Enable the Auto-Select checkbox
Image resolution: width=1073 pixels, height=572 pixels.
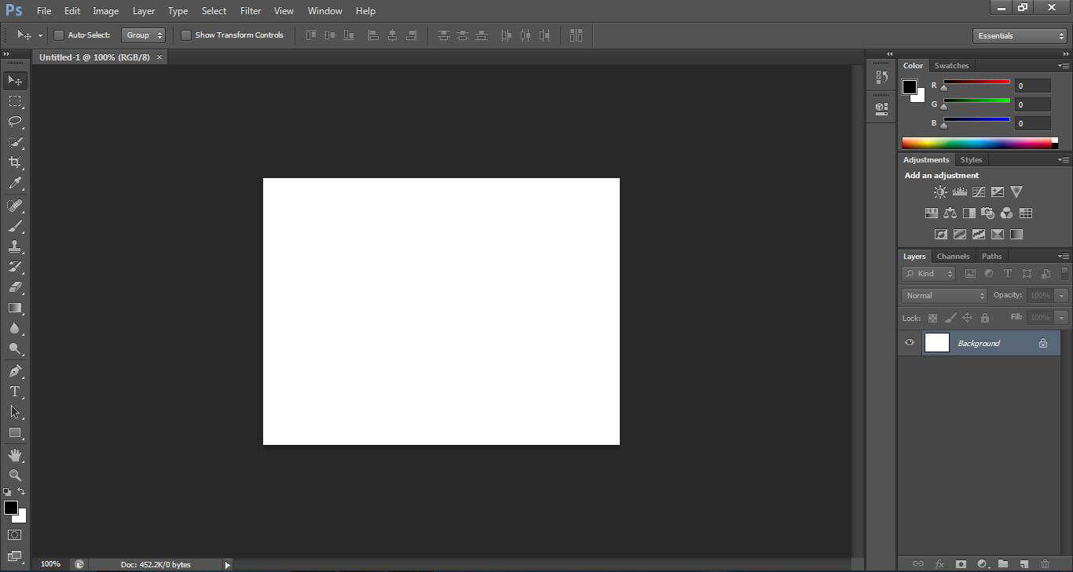(59, 35)
